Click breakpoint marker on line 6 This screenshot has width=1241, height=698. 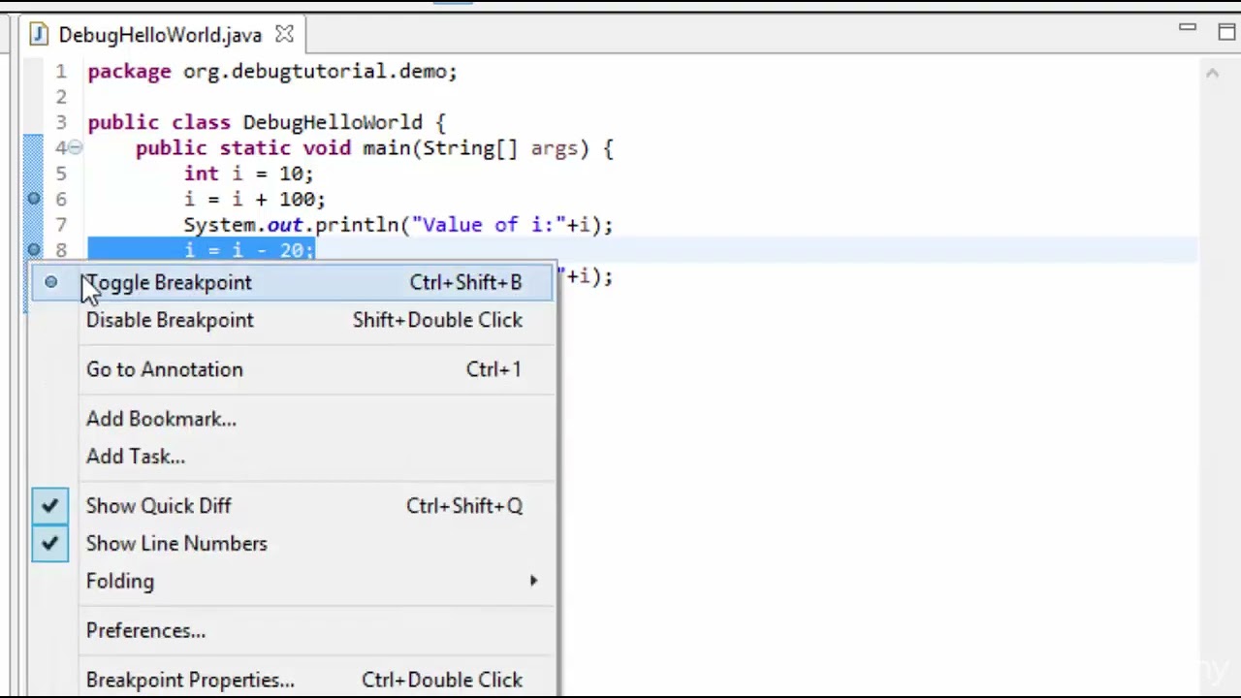[33, 199]
